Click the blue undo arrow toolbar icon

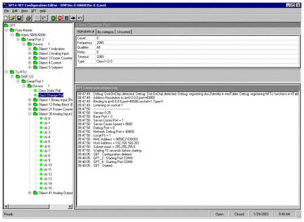tap(80, 18)
